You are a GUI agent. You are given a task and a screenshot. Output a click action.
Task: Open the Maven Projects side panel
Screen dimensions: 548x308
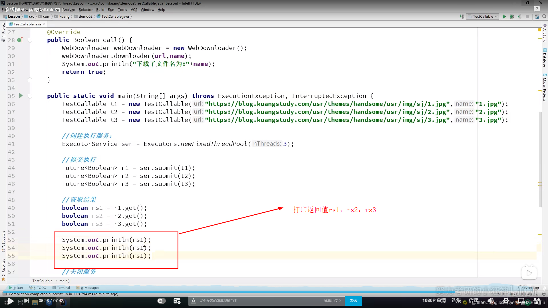tap(545, 87)
